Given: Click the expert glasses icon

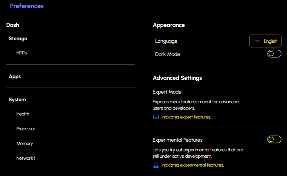Looking at the screenshot, I should 156,117.
